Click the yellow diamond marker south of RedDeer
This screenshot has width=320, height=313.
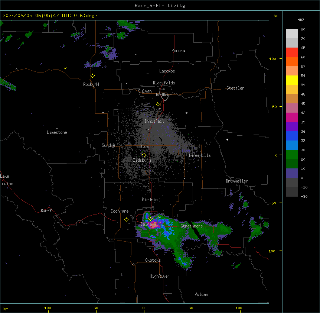coord(158,104)
